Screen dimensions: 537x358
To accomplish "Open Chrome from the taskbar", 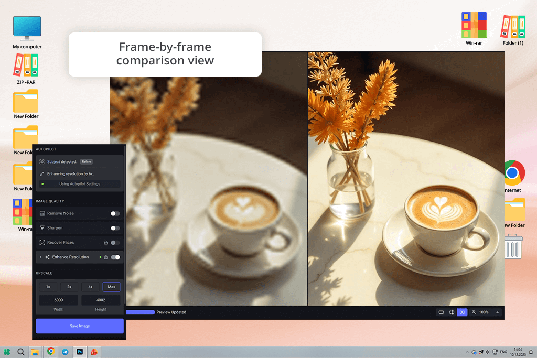I will (51, 351).
